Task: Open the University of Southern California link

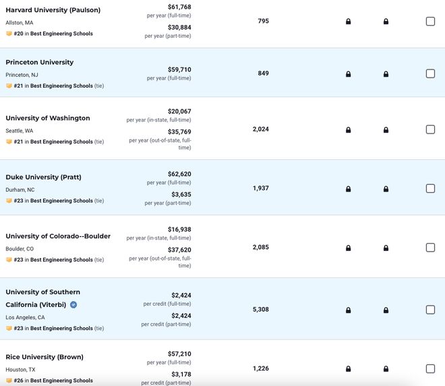Action: click(x=42, y=298)
